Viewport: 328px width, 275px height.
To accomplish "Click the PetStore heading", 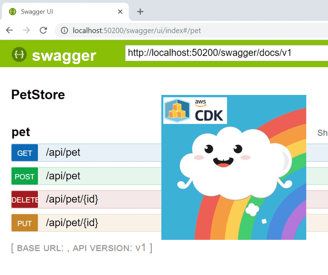I will click(38, 95).
